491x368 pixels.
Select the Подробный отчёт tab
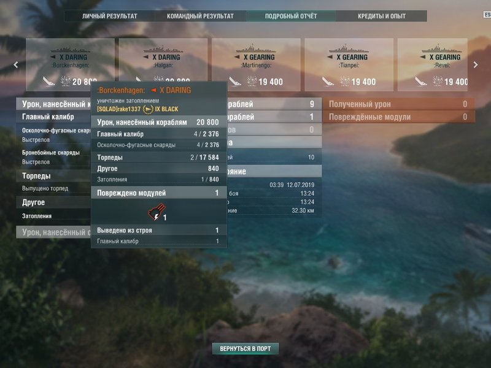[x=291, y=16]
